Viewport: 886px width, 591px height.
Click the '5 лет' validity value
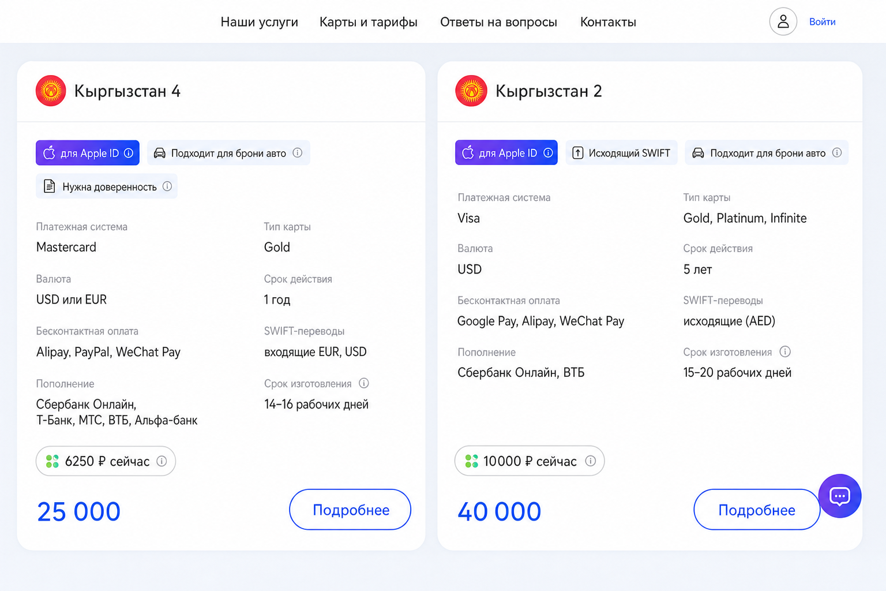pyautogui.click(x=697, y=270)
